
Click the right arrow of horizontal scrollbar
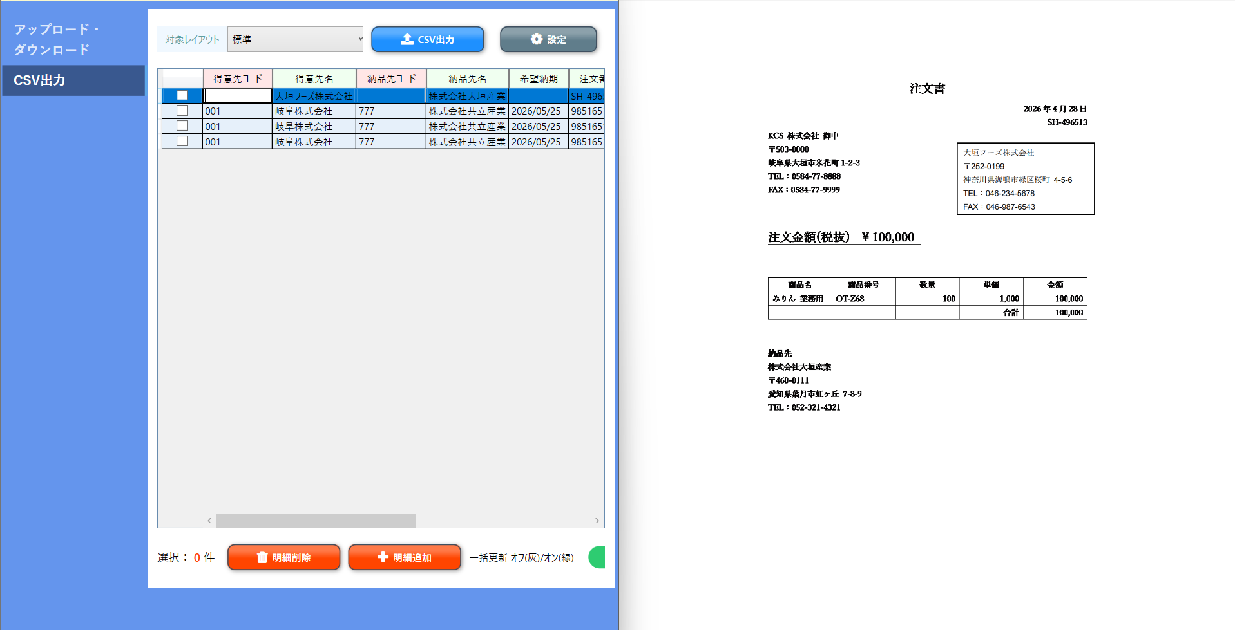click(x=597, y=521)
